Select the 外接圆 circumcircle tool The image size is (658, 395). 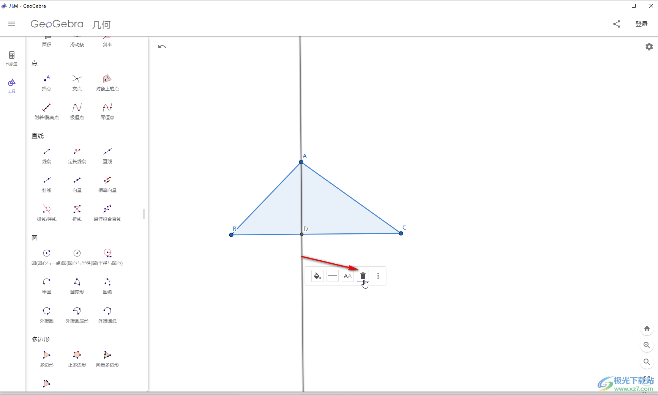(x=47, y=315)
